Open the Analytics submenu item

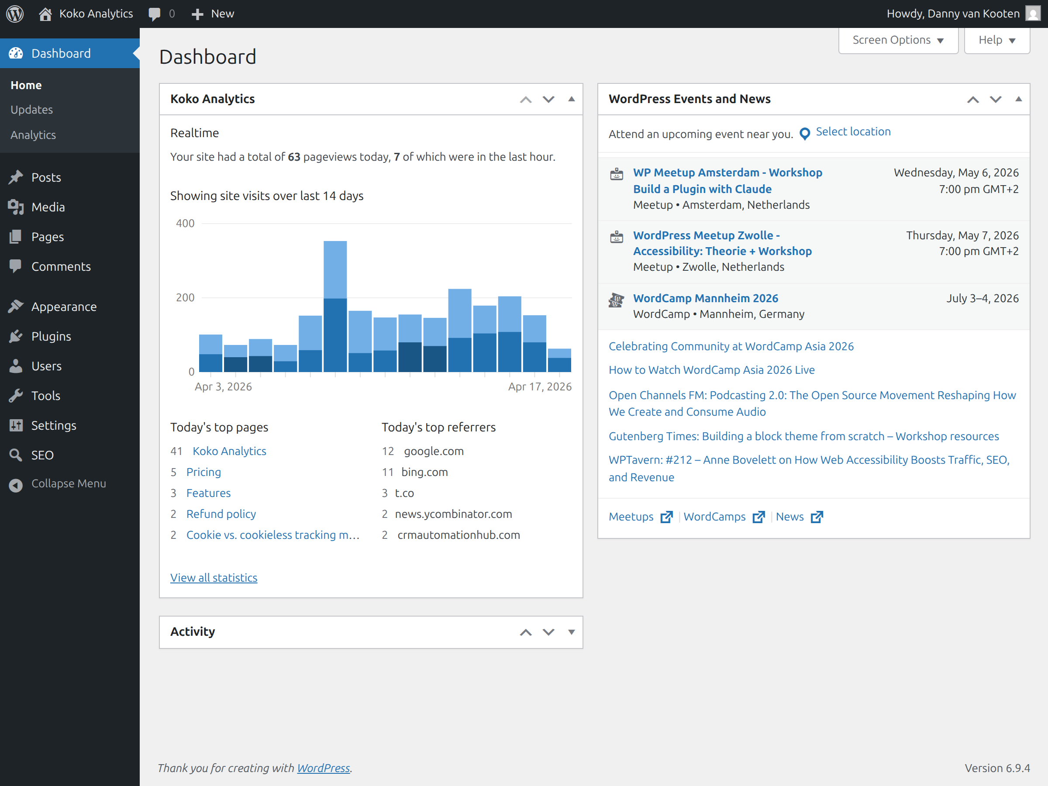pos(33,135)
